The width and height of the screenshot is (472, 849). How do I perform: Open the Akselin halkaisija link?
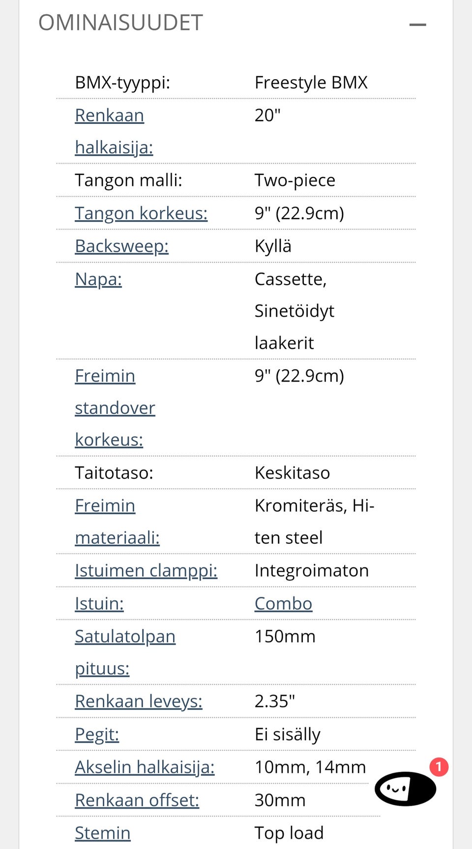click(x=145, y=767)
